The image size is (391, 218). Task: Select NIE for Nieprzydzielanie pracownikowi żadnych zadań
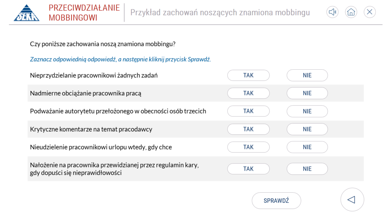pos(307,75)
